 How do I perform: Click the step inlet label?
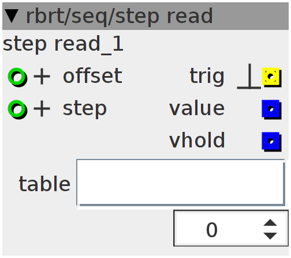[x=85, y=109]
